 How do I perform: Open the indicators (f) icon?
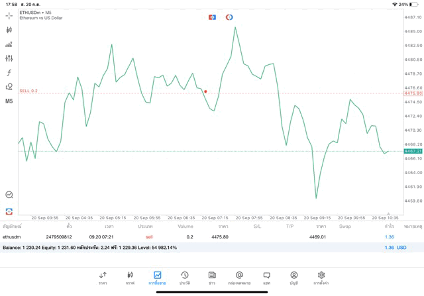tap(9, 73)
